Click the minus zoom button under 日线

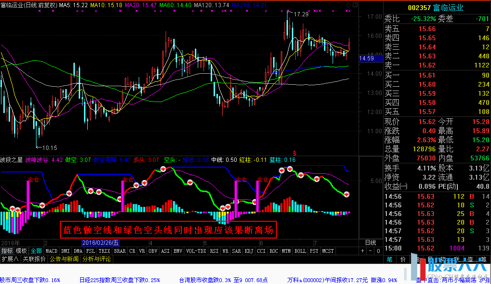click(x=370, y=250)
